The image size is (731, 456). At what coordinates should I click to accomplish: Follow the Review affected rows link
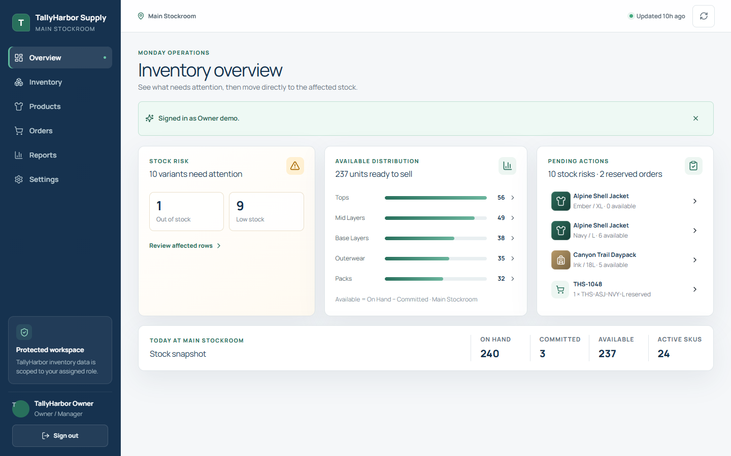(185, 246)
